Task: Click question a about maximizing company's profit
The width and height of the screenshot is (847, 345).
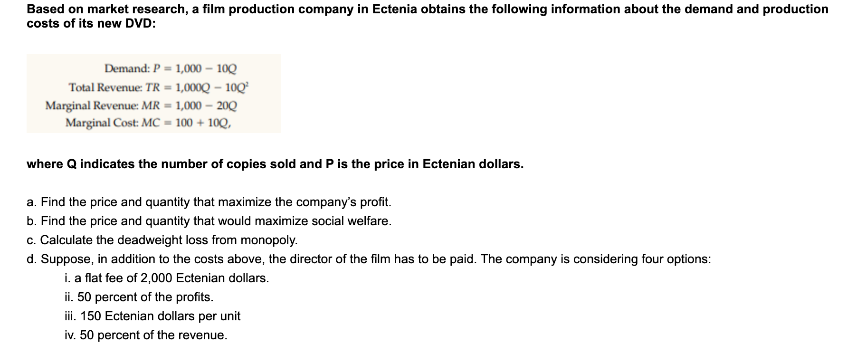Action: pos(209,202)
